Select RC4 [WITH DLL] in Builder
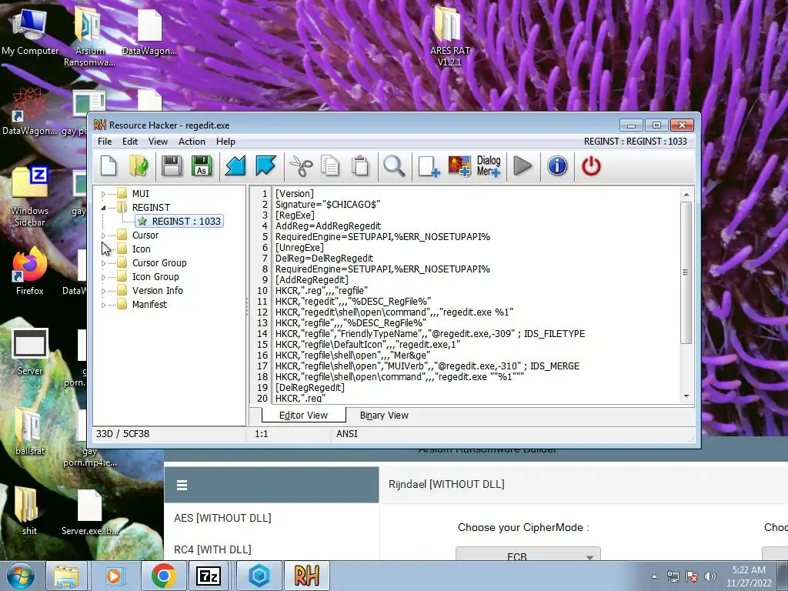The height and width of the screenshot is (591, 788). (212, 549)
